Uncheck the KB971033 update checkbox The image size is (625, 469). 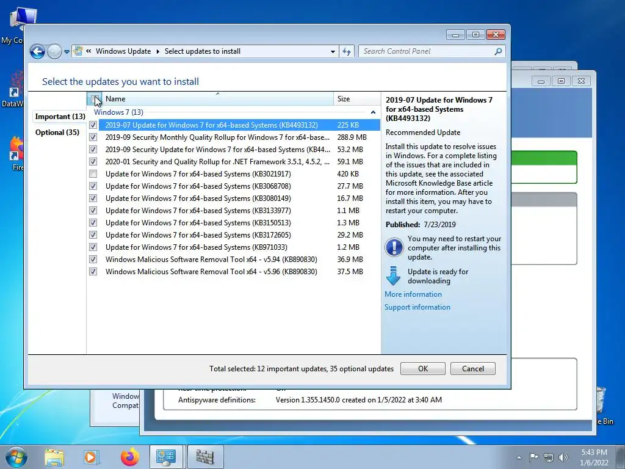pyautogui.click(x=93, y=247)
